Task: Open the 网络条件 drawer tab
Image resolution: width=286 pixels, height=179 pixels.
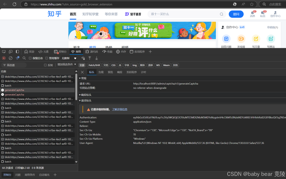Action: point(30,175)
